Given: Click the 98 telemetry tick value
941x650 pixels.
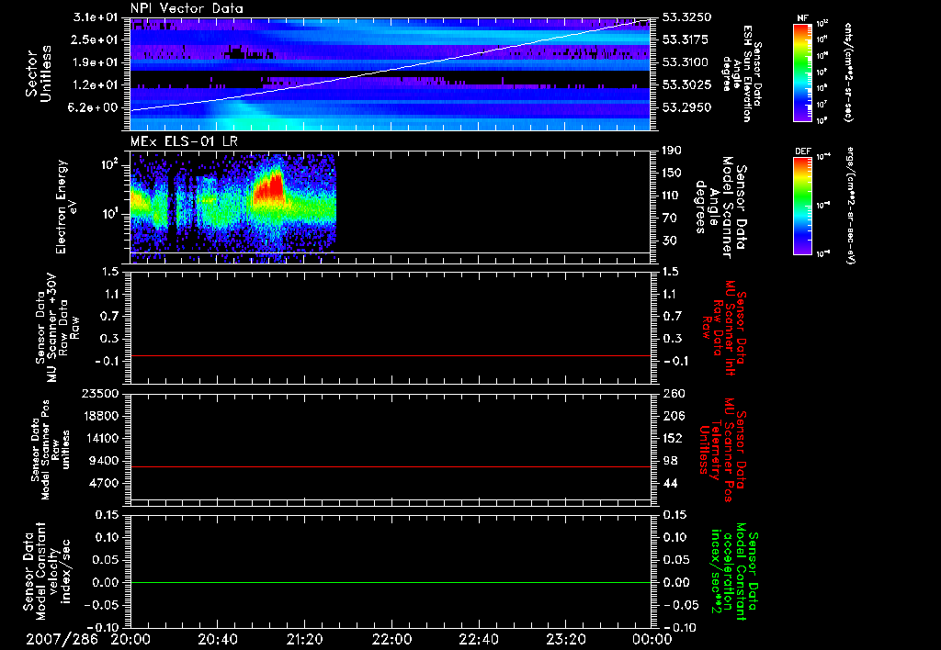Looking at the screenshot, I should click(x=670, y=461).
